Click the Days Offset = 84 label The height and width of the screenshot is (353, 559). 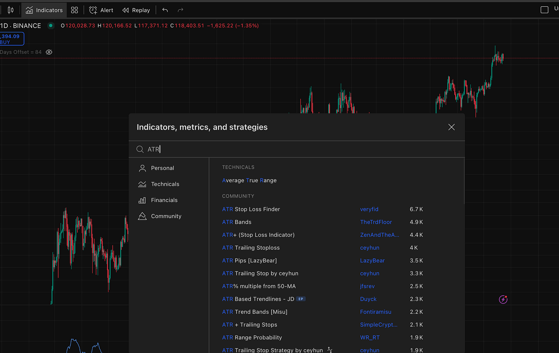(21, 52)
